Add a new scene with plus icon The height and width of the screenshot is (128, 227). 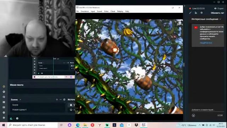click(x=57, y=100)
